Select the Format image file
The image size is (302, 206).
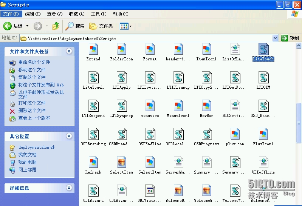click(150, 52)
